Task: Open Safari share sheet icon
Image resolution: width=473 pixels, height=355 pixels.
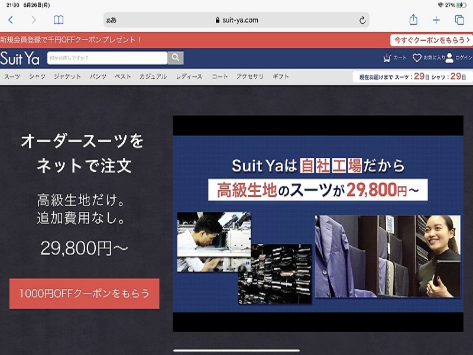Action: 413,20
